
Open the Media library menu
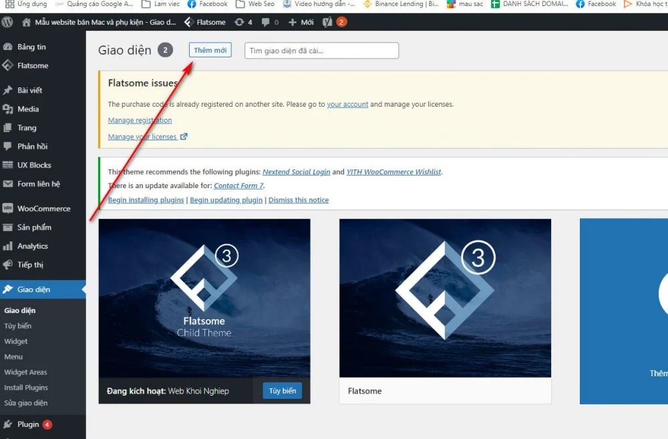pyautogui.click(x=28, y=109)
